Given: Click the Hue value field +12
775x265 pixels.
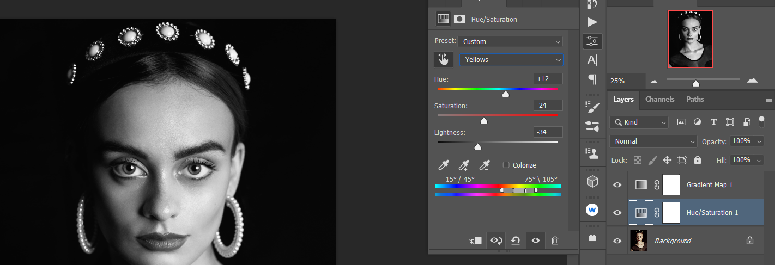Looking at the screenshot, I should point(548,79).
